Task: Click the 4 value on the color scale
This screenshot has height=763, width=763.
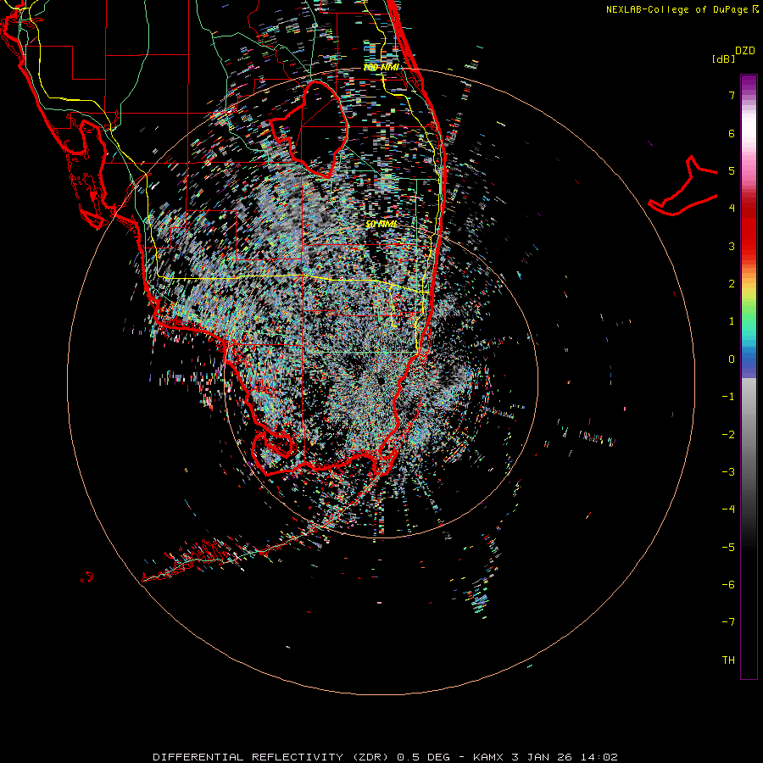Action: pyautogui.click(x=732, y=209)
